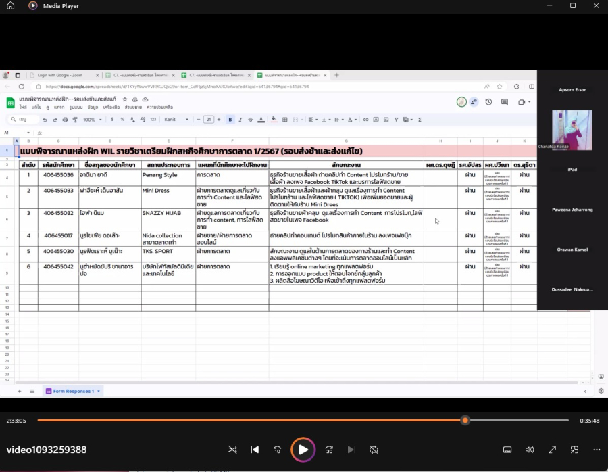
Task: Click the insert comment icon in toolbar
Action: pos(376,120)
